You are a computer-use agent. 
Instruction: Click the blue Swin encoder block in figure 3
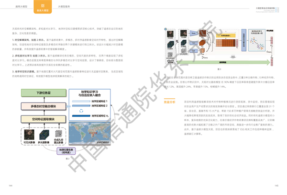[194, 33]
